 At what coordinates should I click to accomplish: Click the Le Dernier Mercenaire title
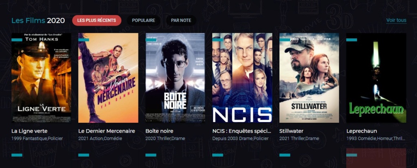[107, 131]
